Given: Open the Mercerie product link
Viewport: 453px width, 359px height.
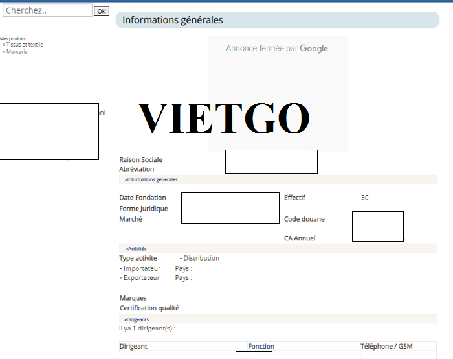Looking at the screenshot, I should [x=17, y=52].
